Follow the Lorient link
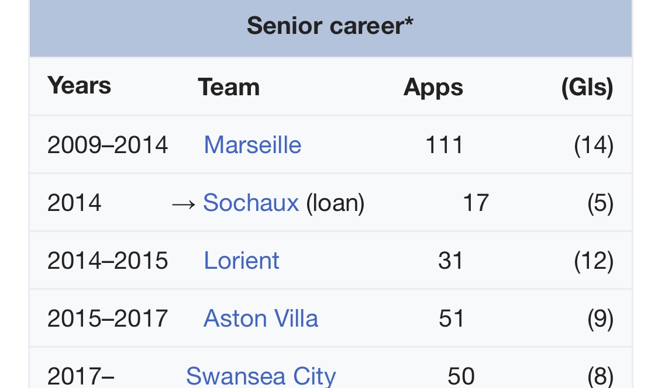 coord(241,261)
